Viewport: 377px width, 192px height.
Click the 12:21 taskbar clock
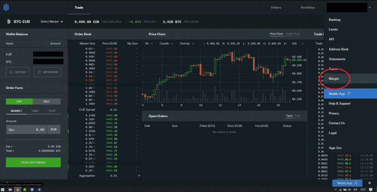coord(363,190)
